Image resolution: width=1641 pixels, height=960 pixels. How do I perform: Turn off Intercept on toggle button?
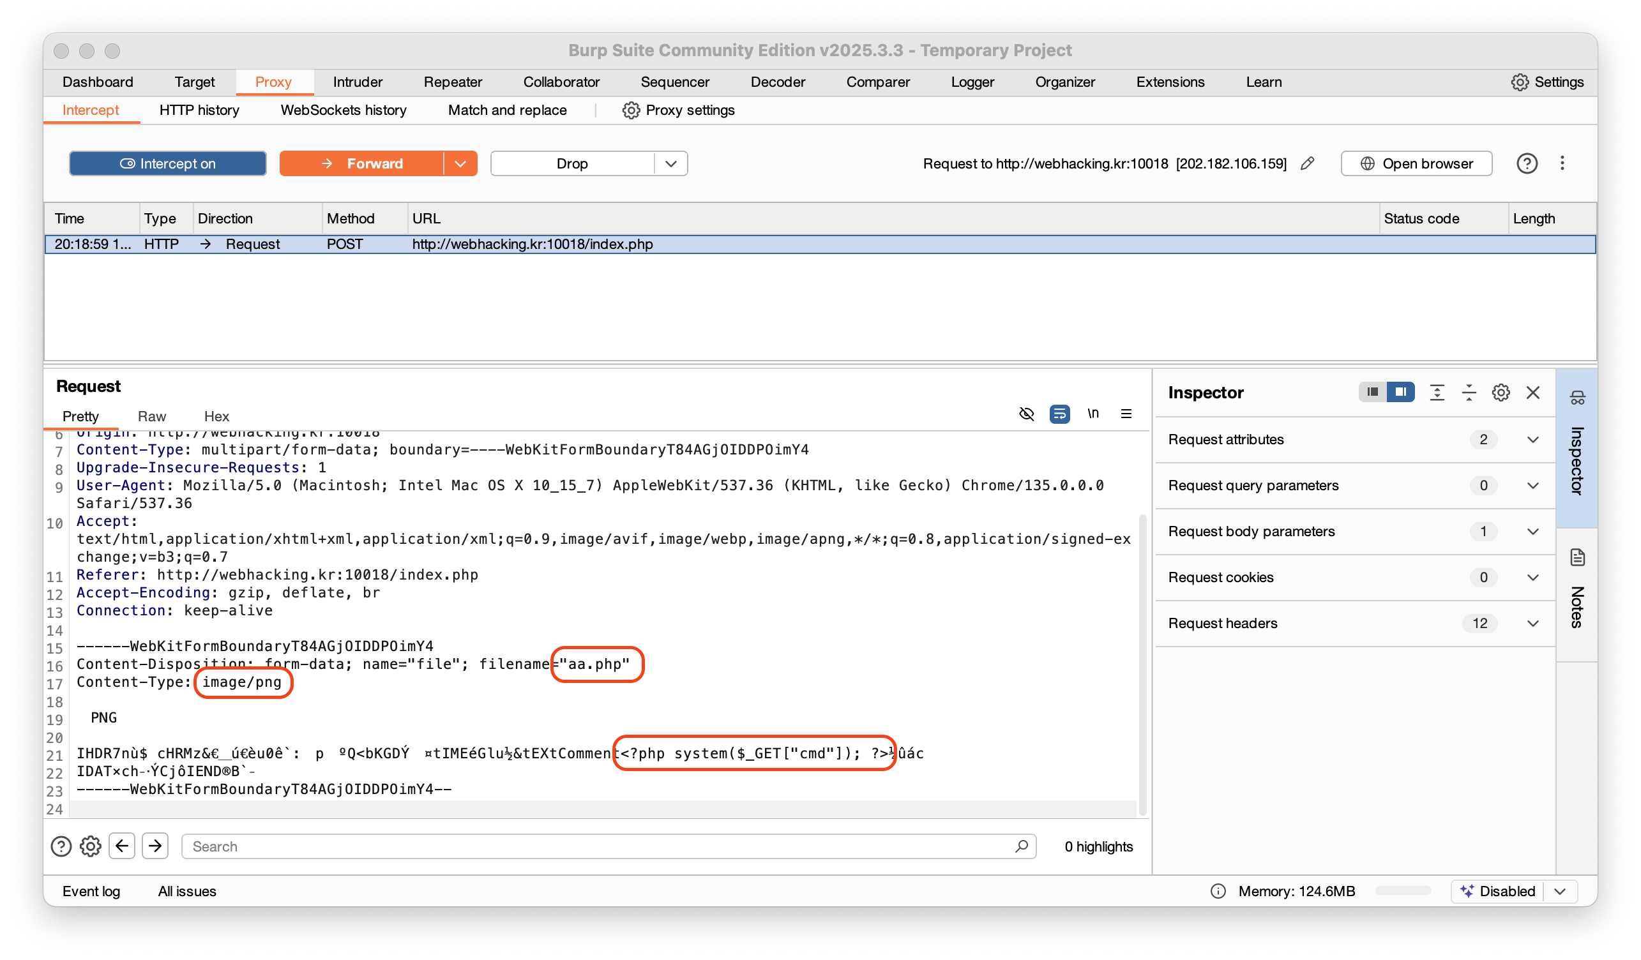[x=167, y=163]
